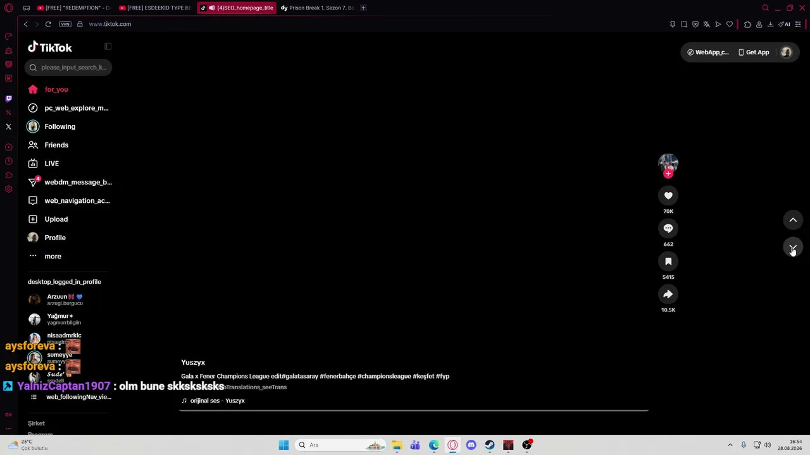Open the Opera menu logo
This screenshot has width=810, height=455.
8,8
